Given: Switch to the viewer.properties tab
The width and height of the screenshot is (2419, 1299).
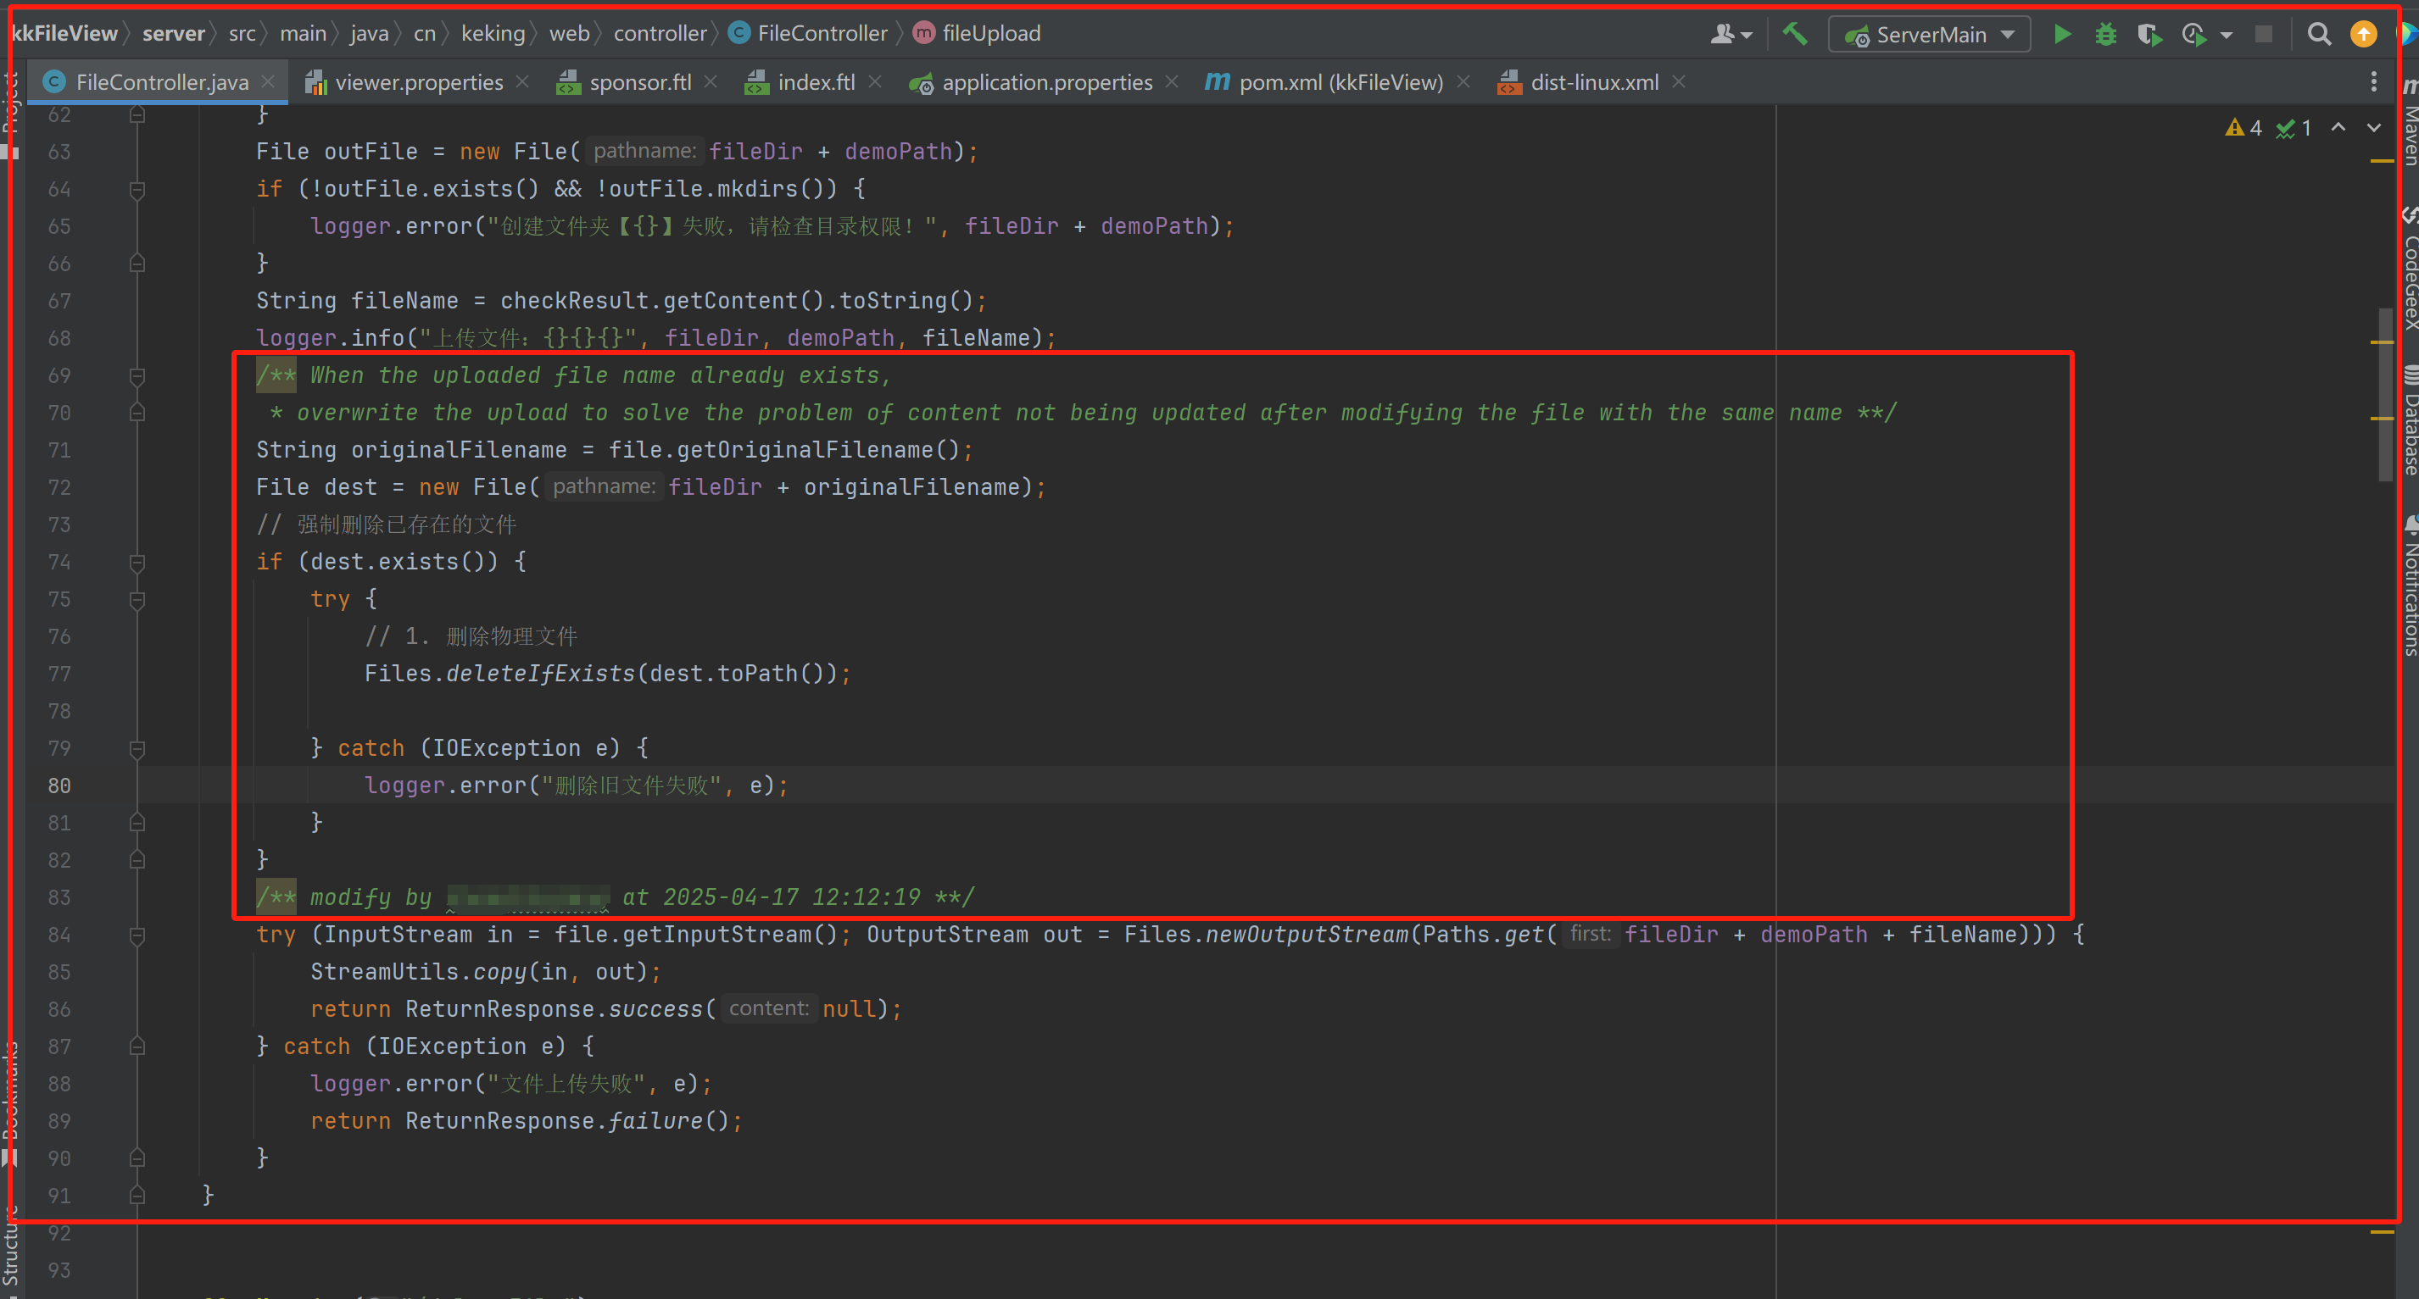Looking at the screenshot, I should pos(418,82).
